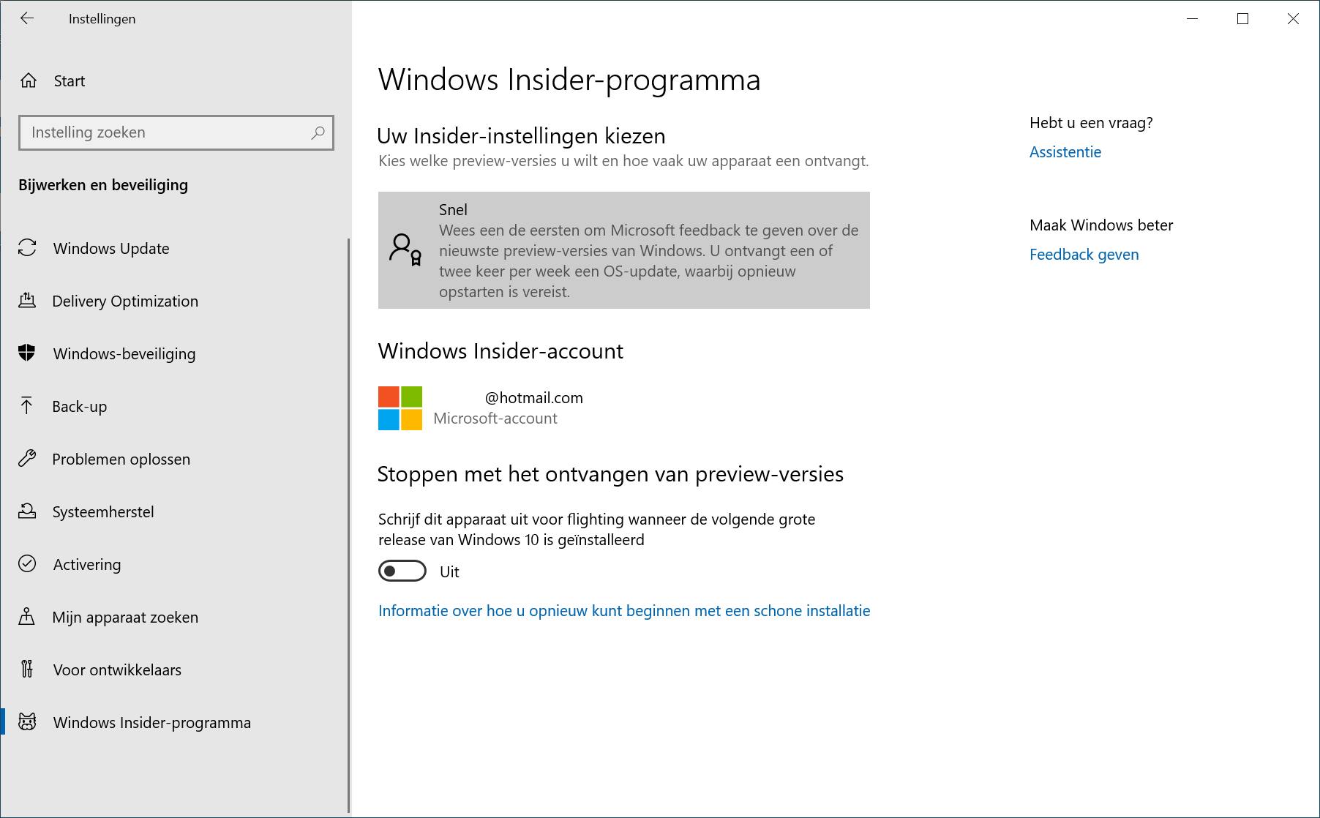Click the hotmail.com Microsoft-account entry
Image resolution: width=1320 pixels, height=818 pixels.
(481, 408)
